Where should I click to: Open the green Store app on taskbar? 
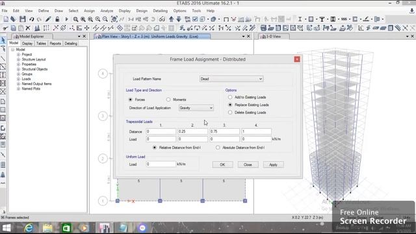[x=66, y=228]
